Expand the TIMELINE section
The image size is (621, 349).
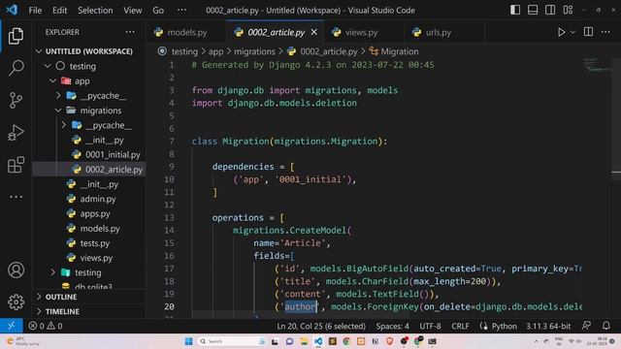[89, 311]
